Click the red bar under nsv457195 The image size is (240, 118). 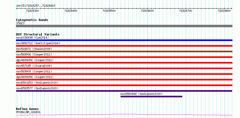click(x=124, y=68)
